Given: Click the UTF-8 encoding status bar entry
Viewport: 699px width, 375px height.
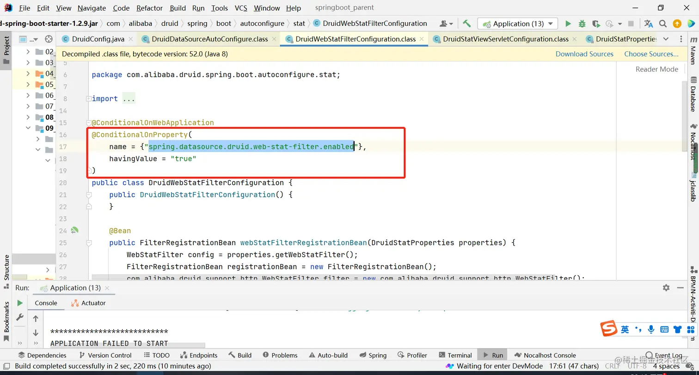Looking at the screenshot, I should tap(637, 366).
